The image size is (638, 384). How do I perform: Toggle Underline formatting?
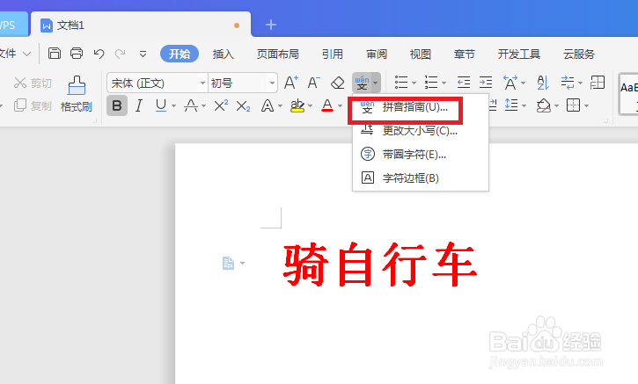161,105
